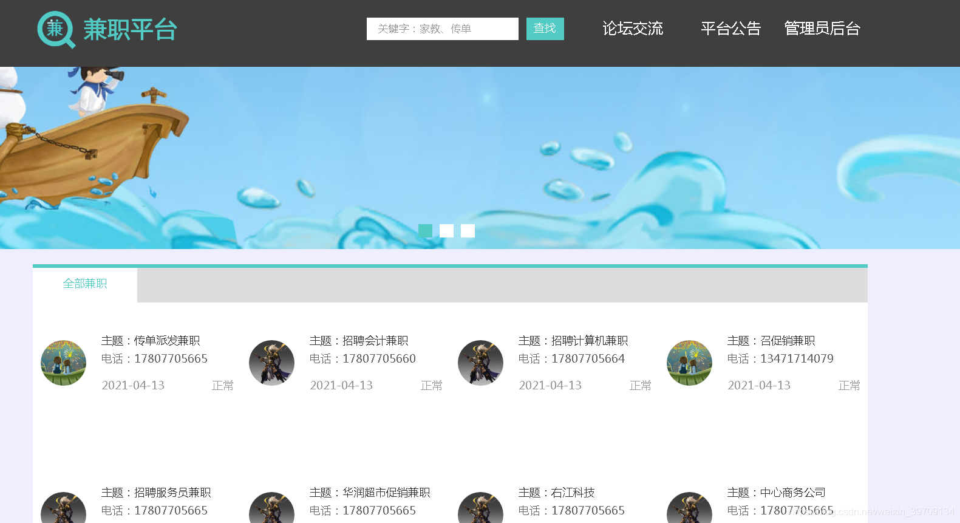The image size is (960, 523).
Task: Open the 主题：传单派发兼职 job post
Action: coord(151,341)
